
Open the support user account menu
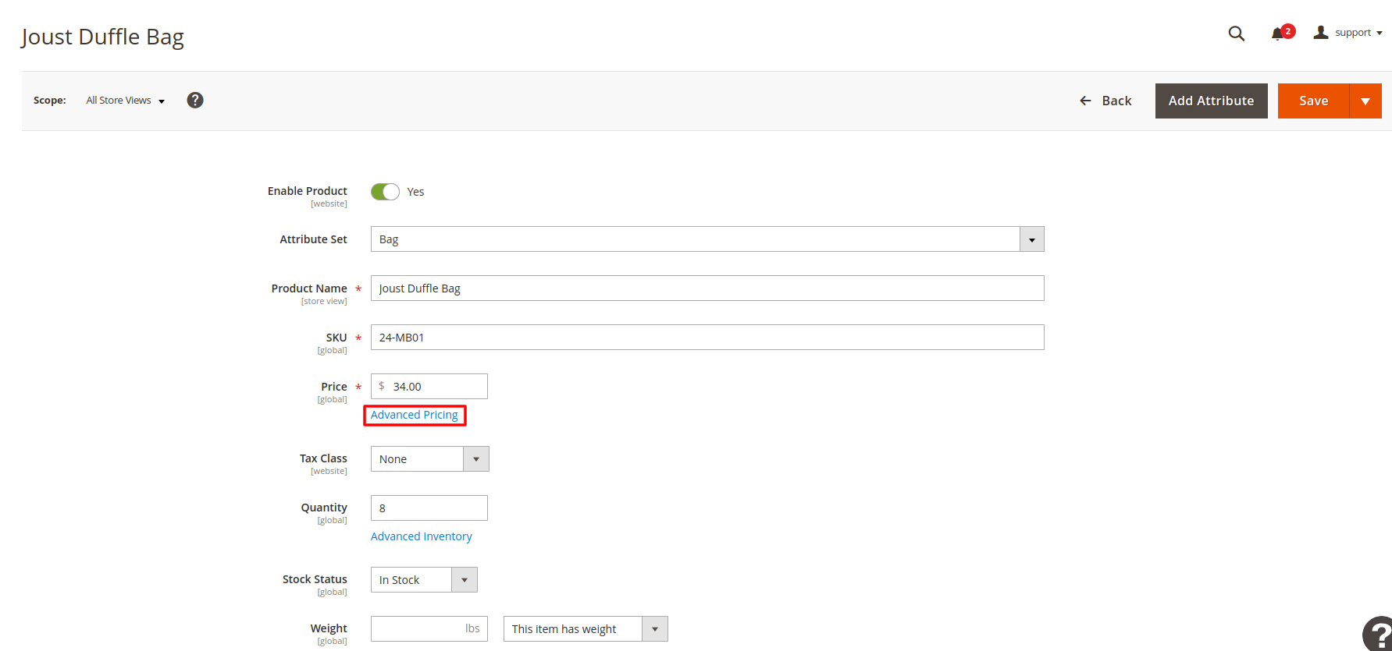(x=1347, y=33)
